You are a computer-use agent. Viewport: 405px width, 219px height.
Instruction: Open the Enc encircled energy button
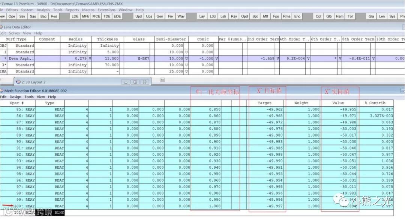(297, 16)
